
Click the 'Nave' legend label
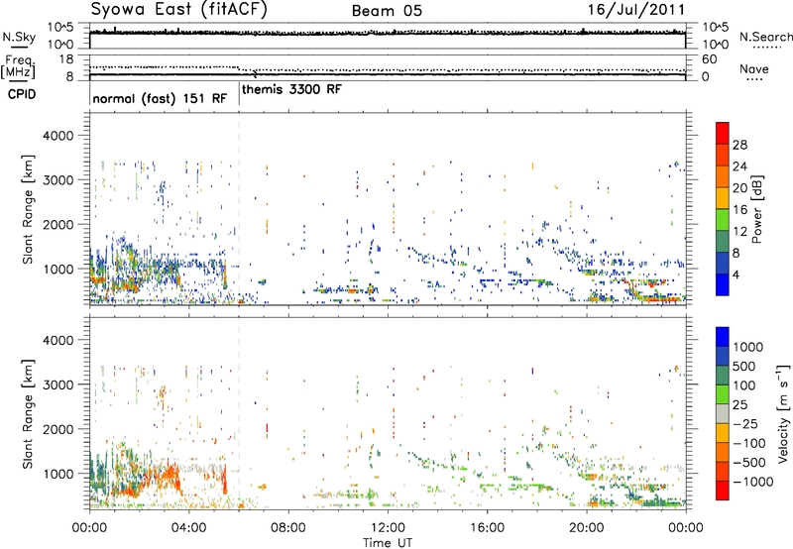pos(754,69)
